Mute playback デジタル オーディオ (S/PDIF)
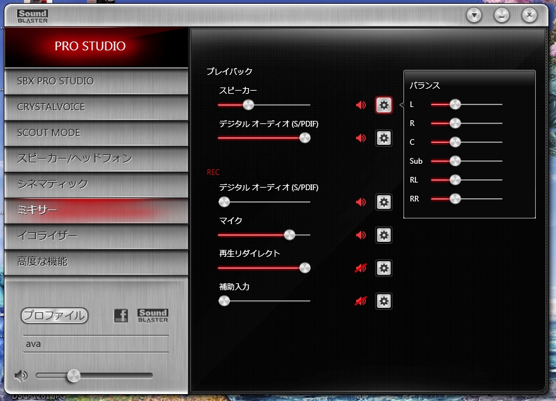556x401 pixels. [x=361, y=138]
